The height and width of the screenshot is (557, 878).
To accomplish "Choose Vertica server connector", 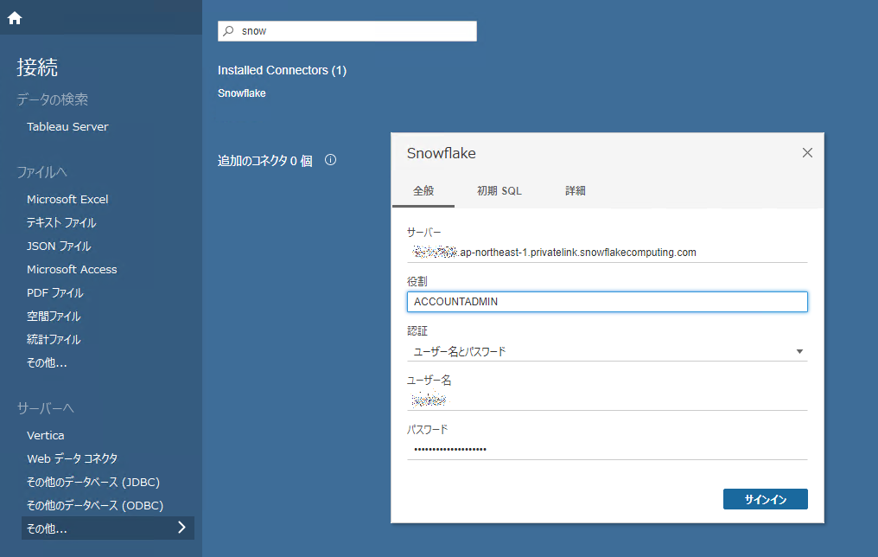I will tap(45, 435).
